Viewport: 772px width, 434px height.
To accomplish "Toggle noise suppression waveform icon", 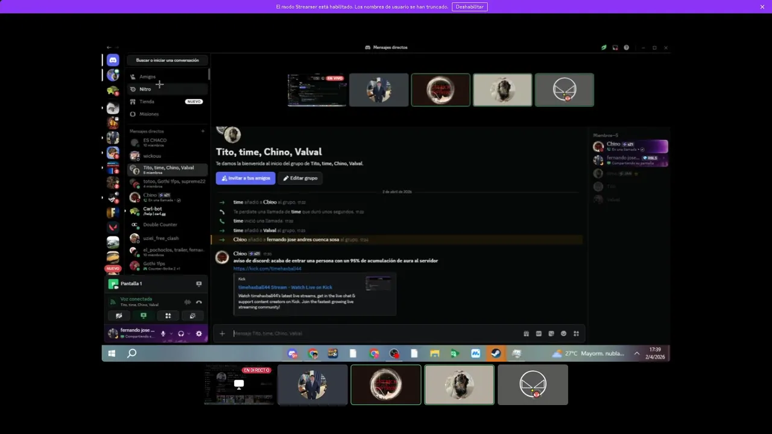I will (x=188, y=302).
